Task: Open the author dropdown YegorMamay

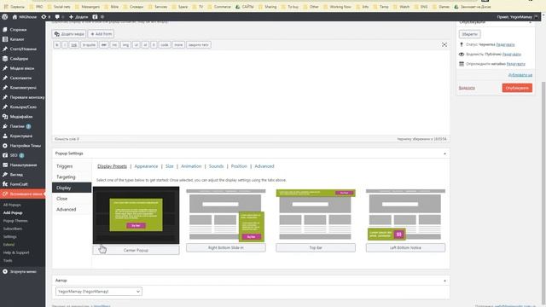Action: [99, 292]
